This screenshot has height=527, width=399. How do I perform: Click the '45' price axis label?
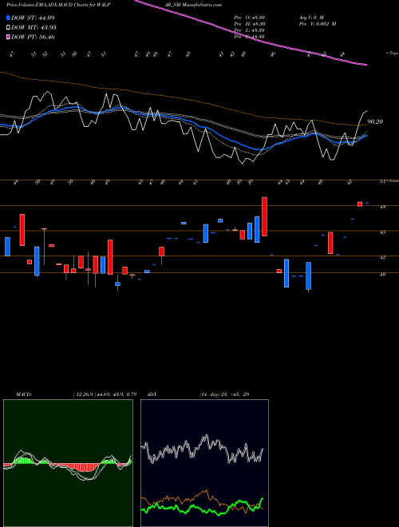tap(383, 232)
